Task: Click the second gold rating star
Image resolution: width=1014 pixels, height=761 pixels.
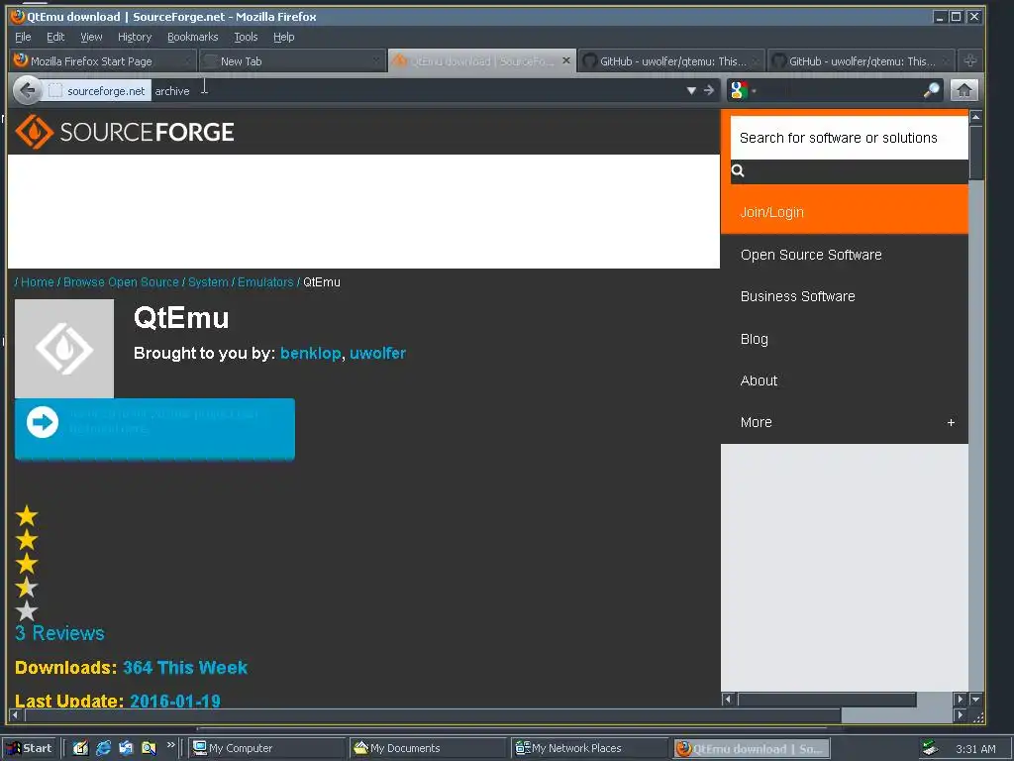Action: pyautogui.click(x=27, y=540)
